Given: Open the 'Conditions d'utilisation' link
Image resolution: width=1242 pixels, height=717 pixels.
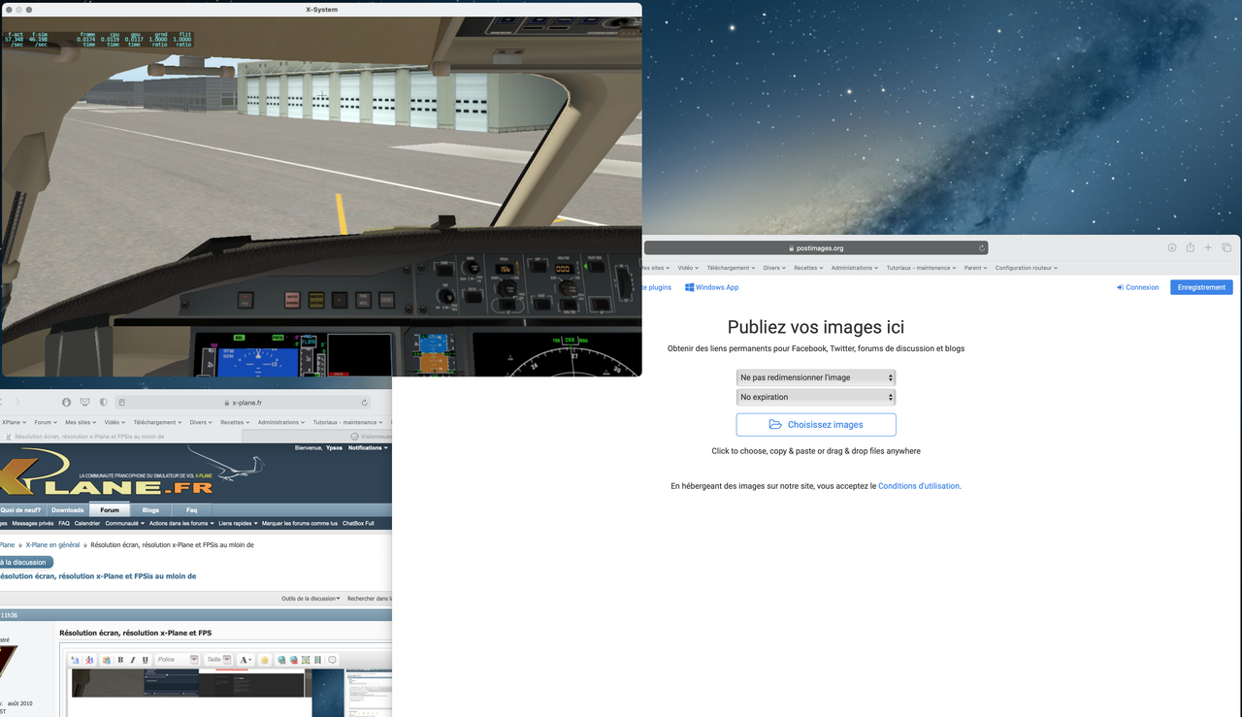Looking at the screenshot, I should (x=919, y=486).
